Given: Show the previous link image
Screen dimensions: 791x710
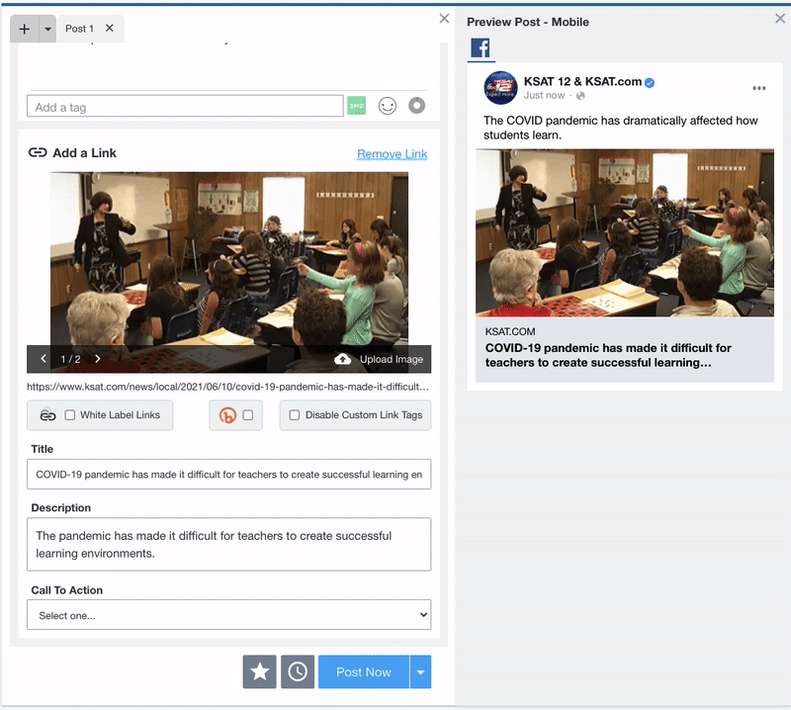Looking at the screenshot, I should [x=44, y=359].
